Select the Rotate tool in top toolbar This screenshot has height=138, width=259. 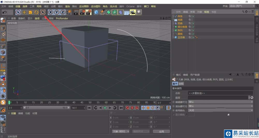[37, 12]
